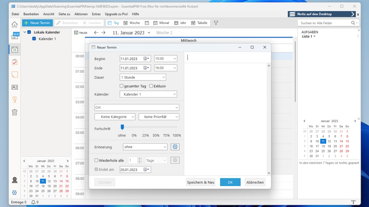Enable the 'gesamter Tag' checkbox
The width and height of the screenshot is (369, 207).
122,86
